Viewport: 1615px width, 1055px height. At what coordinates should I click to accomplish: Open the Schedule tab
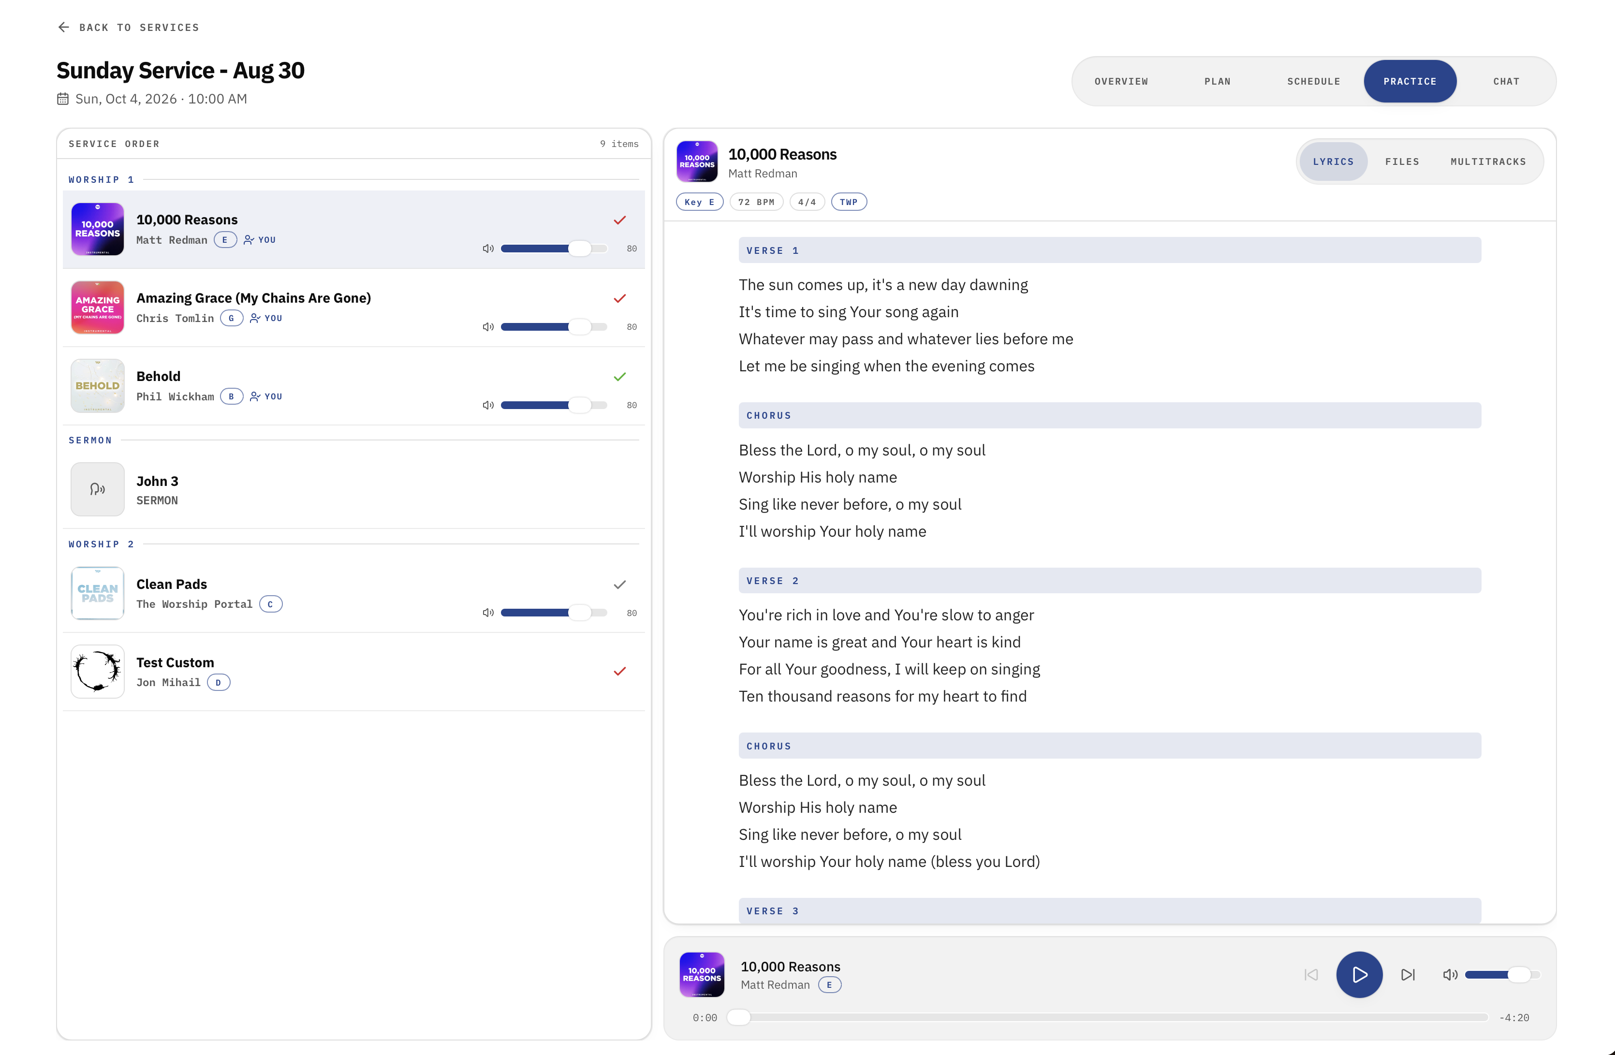click(1314, 81)
